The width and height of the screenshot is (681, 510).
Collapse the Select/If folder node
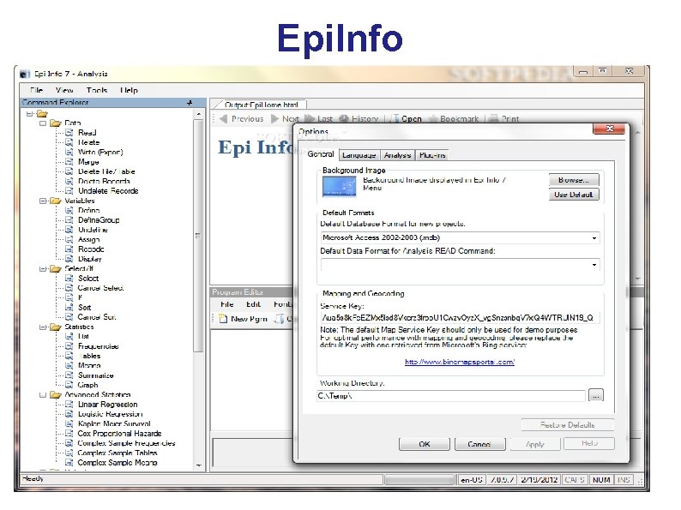(x=43, y=268)
